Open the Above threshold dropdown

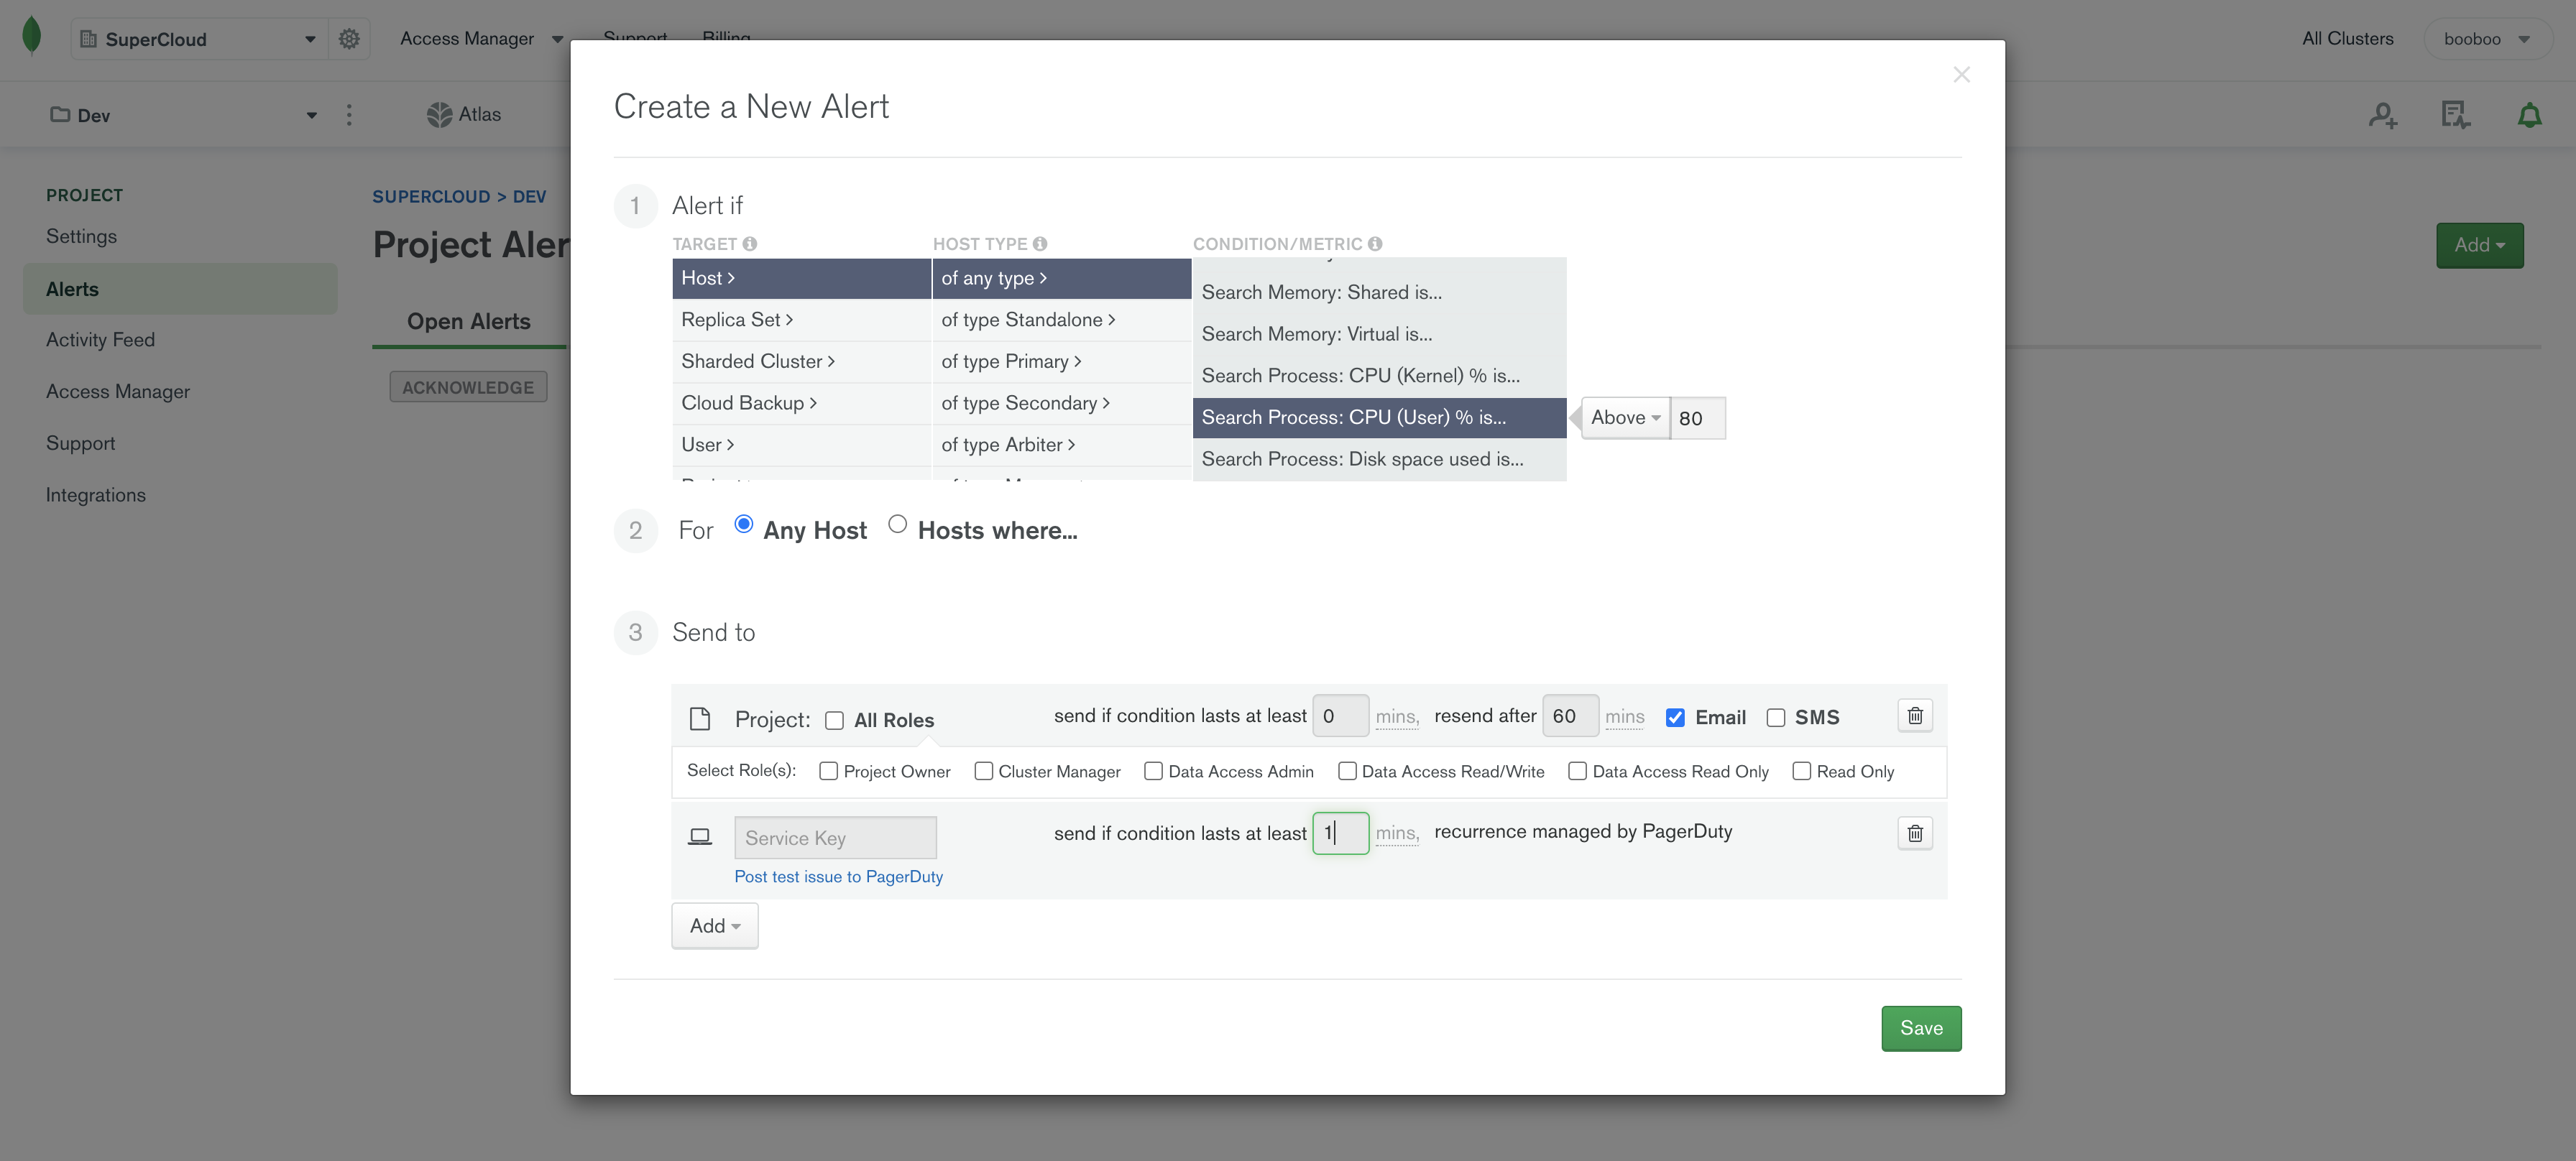pos(1625,417)
